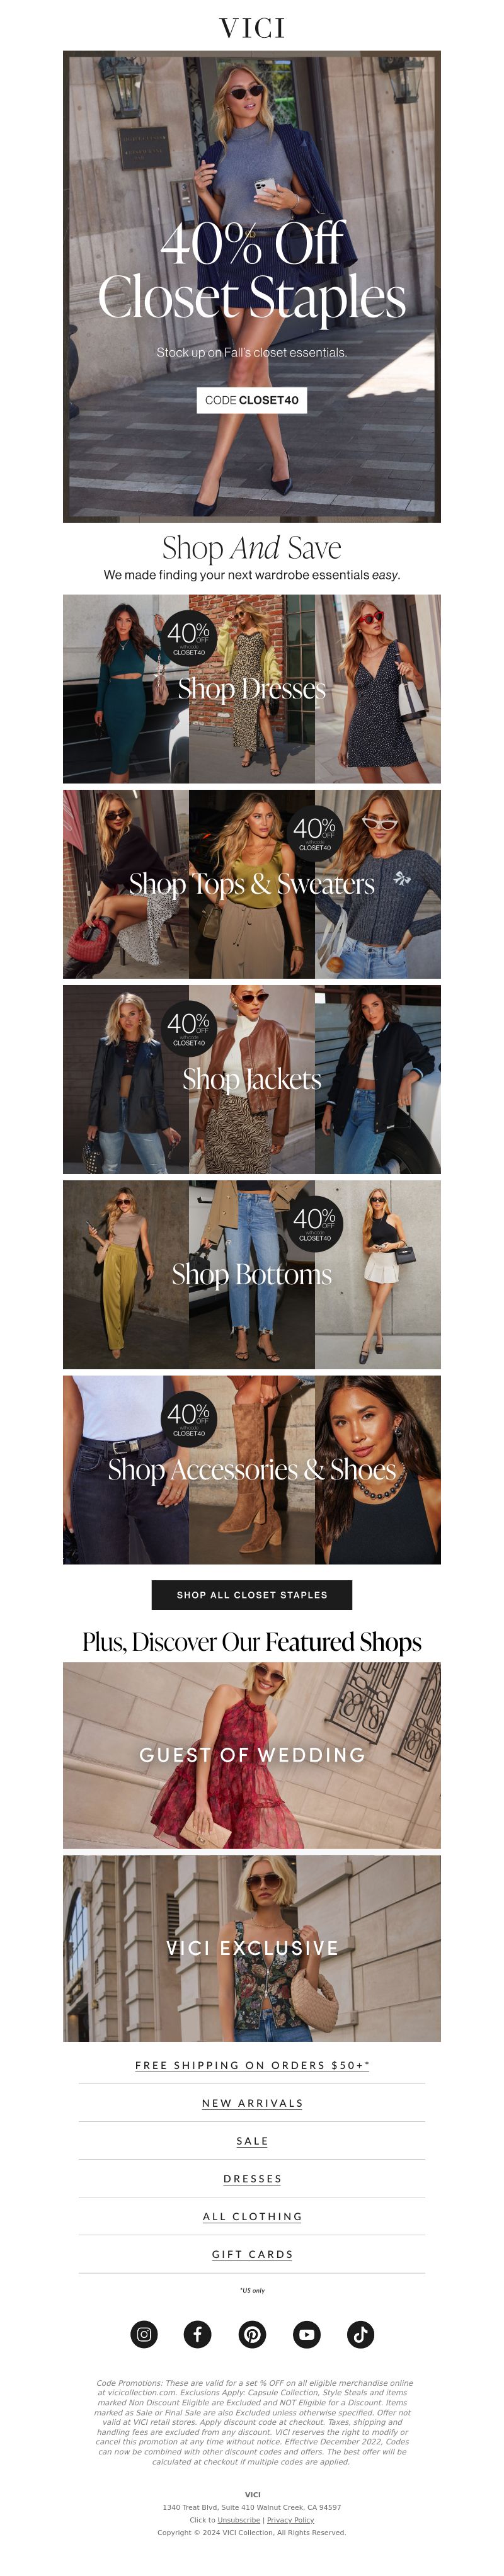Open the Shop Dresses banner
Viewport: 504px width, 2576px height.
[x=252, y=688]
